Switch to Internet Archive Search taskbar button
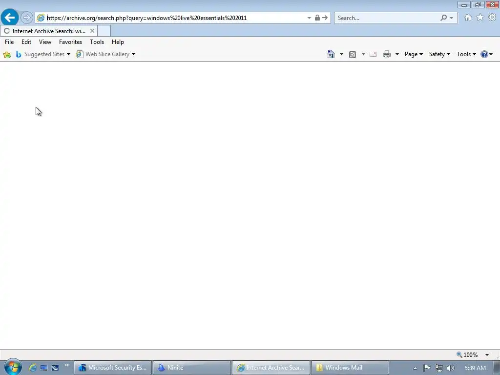The width and height of the screenshot is (500, 375). pyautogui.click(x=271, y=368)
